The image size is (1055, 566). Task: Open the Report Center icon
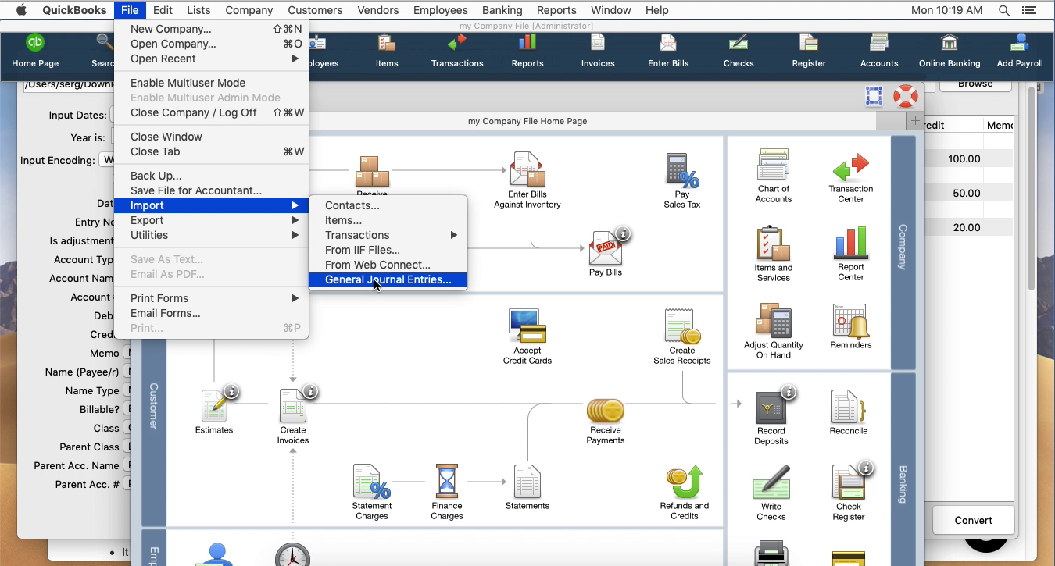[x=850, y=244]
